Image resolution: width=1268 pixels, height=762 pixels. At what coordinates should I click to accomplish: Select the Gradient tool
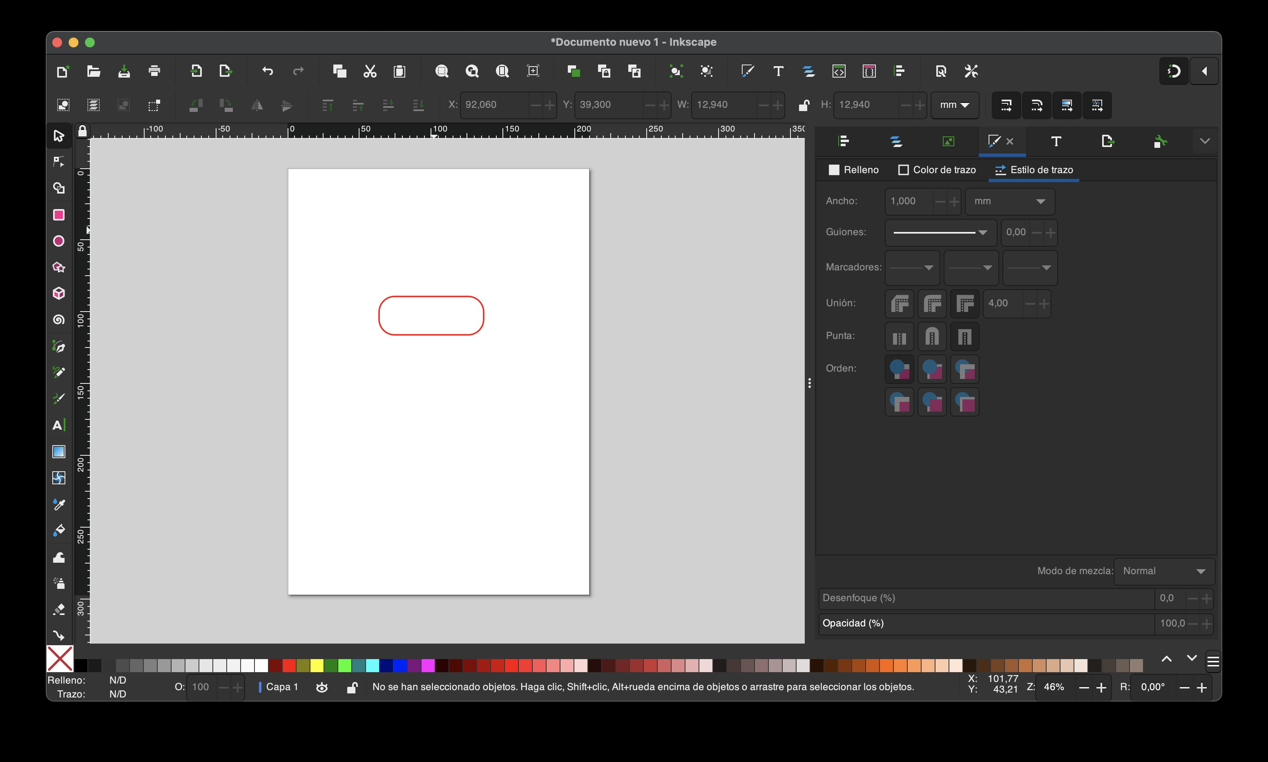click(x=58, y=451)
